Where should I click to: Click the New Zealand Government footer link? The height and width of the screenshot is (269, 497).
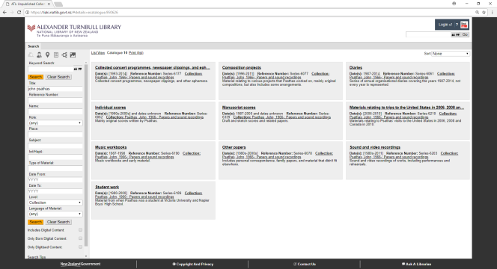point(80,264)
